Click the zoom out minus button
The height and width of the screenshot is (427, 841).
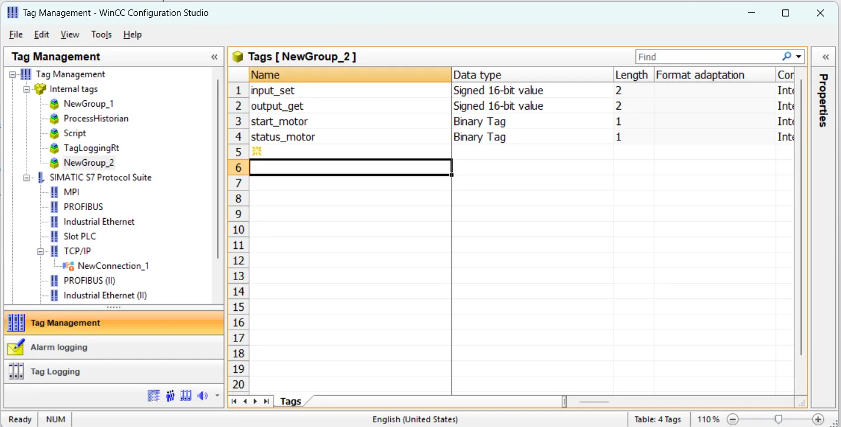[733, 419]
